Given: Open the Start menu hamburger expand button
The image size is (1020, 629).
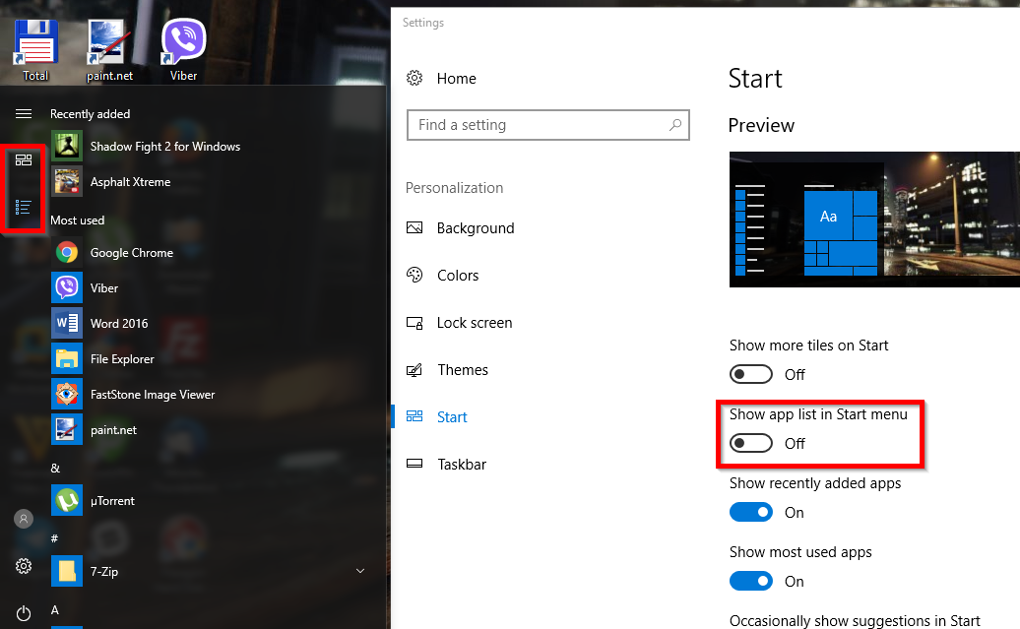Looking at the screenshot, I should pyautogui.click(x=24, y=114).
